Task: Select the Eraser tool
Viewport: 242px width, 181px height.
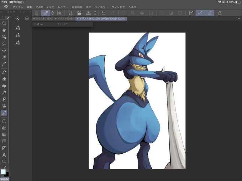Action: tap(4, 79)
